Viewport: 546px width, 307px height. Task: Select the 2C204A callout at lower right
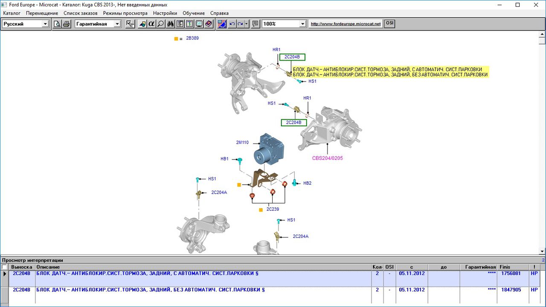pos(300,236)
